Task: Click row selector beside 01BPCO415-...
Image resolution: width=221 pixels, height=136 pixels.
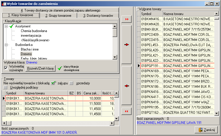Action: [139, 40]
